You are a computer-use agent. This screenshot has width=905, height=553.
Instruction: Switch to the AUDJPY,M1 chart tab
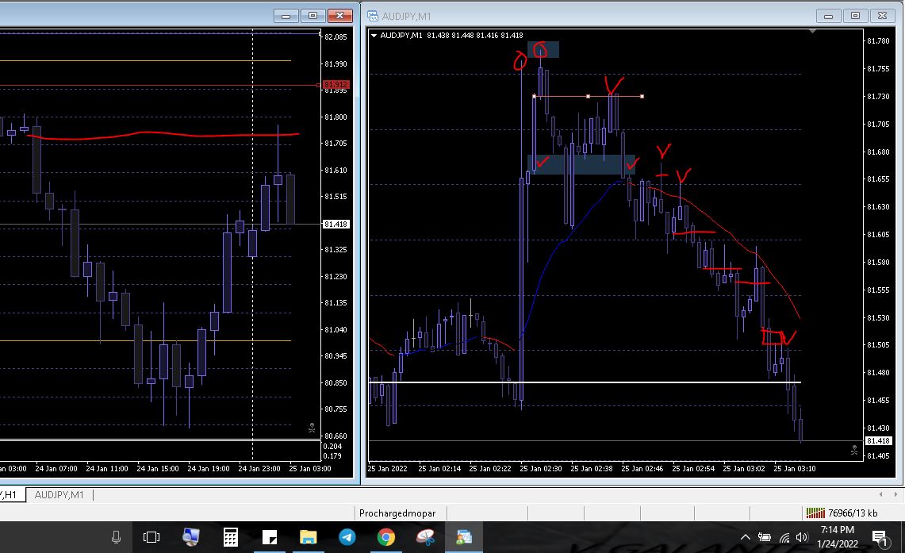pyautogui.click(x=59, y=495)
